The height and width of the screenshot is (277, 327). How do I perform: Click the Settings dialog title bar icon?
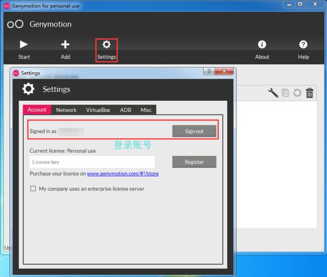(x=16, y=73)
